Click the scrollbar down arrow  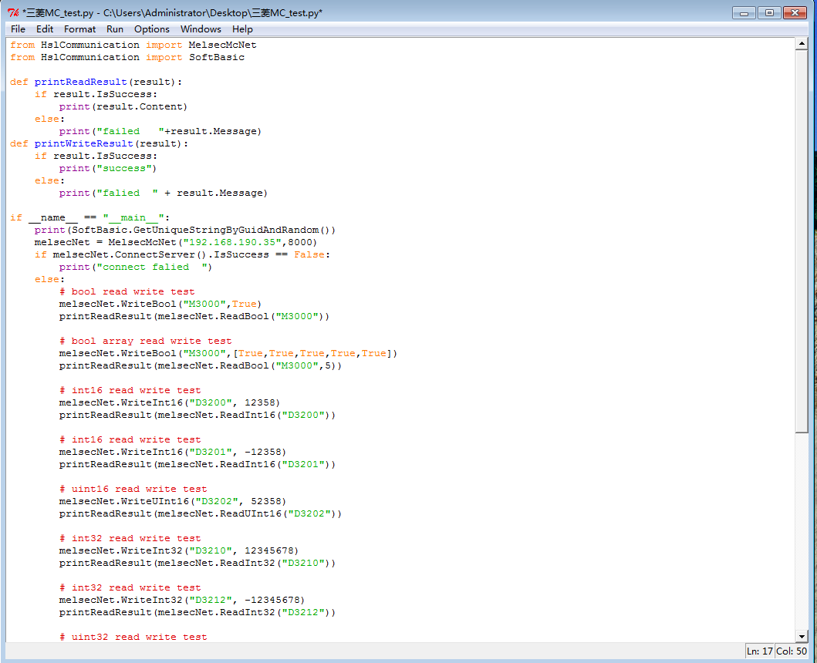(802, 636)
